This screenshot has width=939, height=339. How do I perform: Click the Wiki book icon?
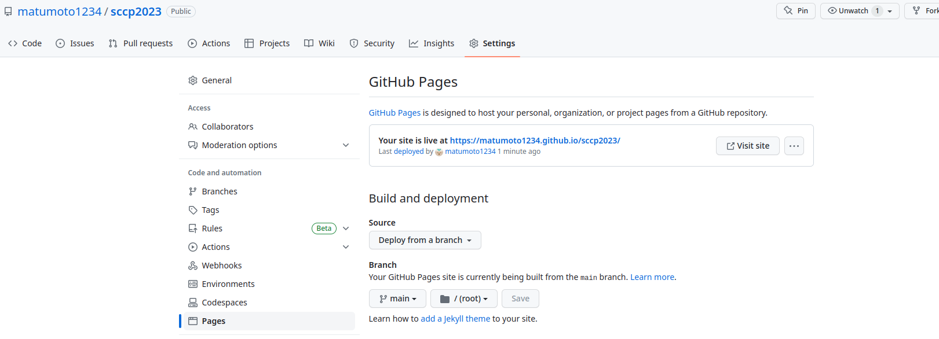click(309, 43)
